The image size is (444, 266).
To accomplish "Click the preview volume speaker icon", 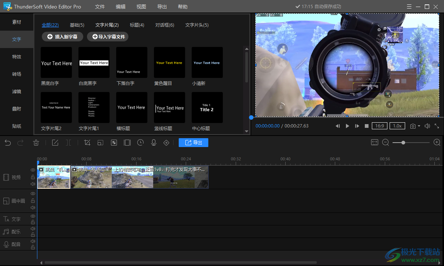I will 427,126.
